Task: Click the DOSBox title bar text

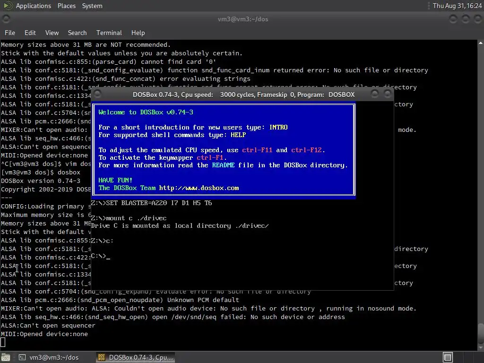Action: 243,95
